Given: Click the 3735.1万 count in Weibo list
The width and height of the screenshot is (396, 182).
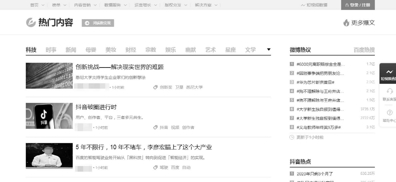Looking at the screenshot, I should pyautogui.click(x=368, y=109).
